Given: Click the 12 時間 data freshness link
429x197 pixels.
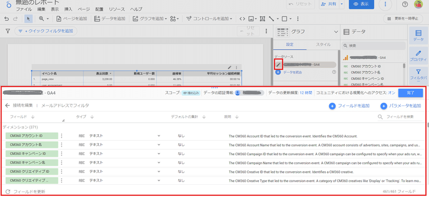Looking at the screenshot, I should point(306,93).
